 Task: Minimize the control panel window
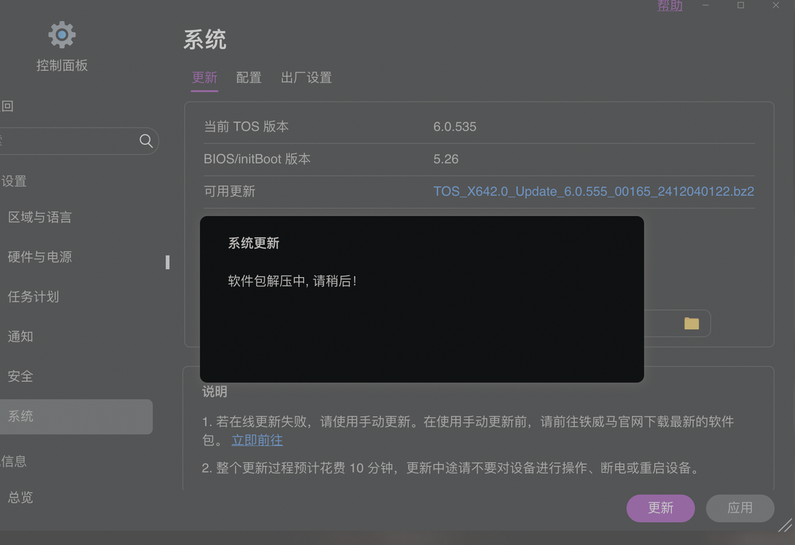coord(705,5)
